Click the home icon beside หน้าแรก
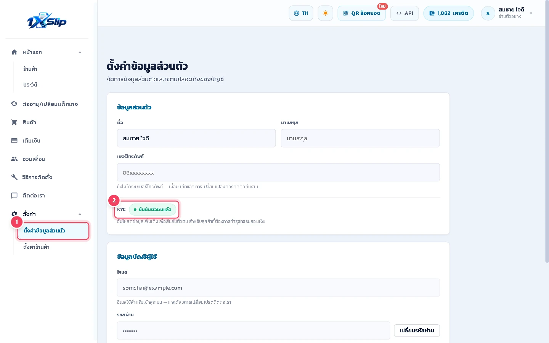The image size is (549, 343). point(14,52)
